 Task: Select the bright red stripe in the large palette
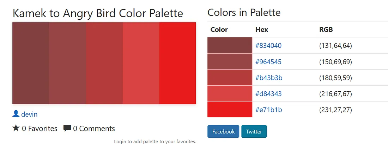click(178, 63)
